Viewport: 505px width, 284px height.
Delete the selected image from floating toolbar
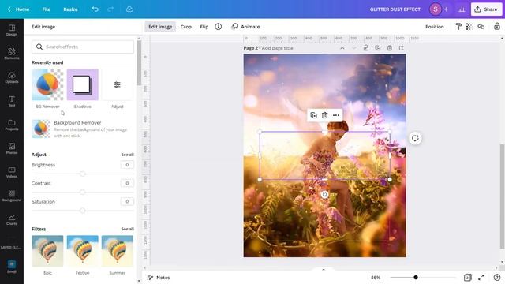[x=324, y=115]
